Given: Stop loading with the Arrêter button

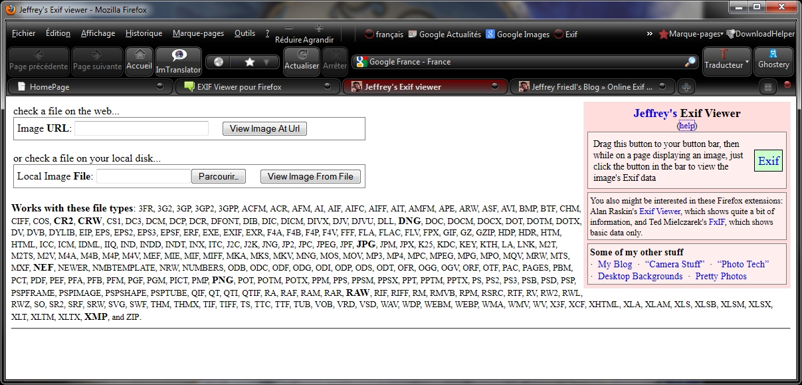Looking at the screenshot, I should [x=335, y=61].
